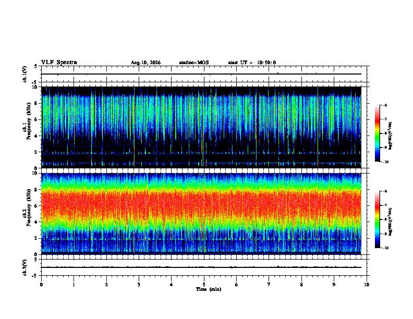Click the "Time (min)" axis title
413x319 pixels.
tap(209, 289)
